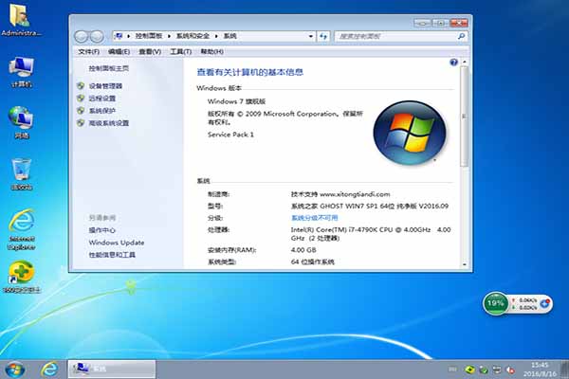Expand the arrow after 控制面板 breadcrumb

pyautogui.click(x=170, y=36)
